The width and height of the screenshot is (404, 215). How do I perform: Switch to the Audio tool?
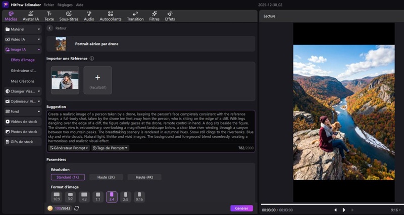[x=89, y=16]
